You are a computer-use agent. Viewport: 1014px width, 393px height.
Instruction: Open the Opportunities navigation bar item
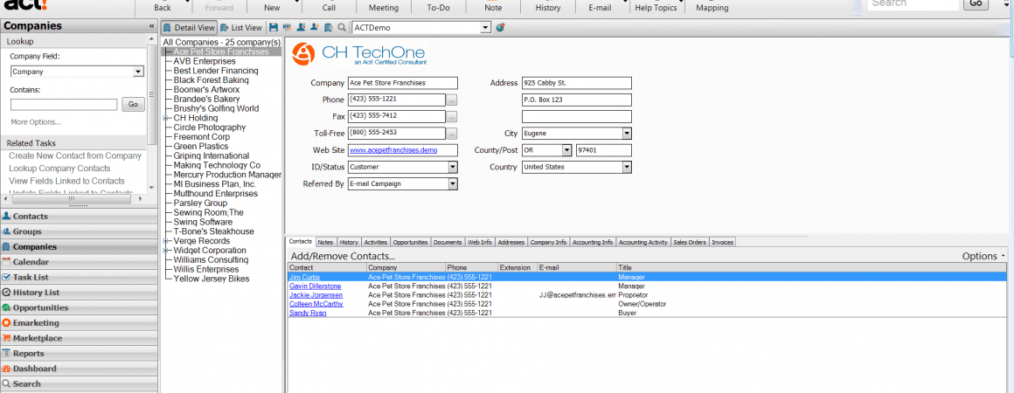point(79,307)
